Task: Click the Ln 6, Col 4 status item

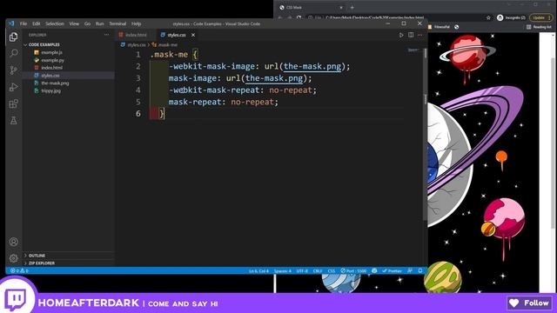Action: [258, 270]
